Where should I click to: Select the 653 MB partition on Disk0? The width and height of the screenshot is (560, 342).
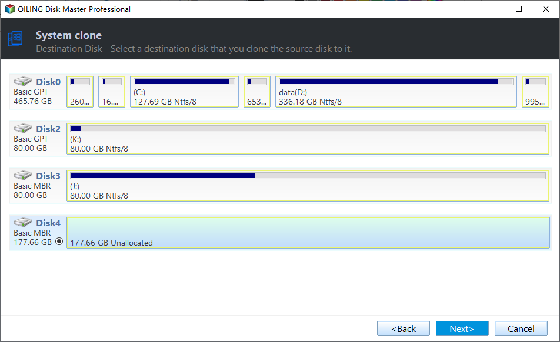click(257, 91)
